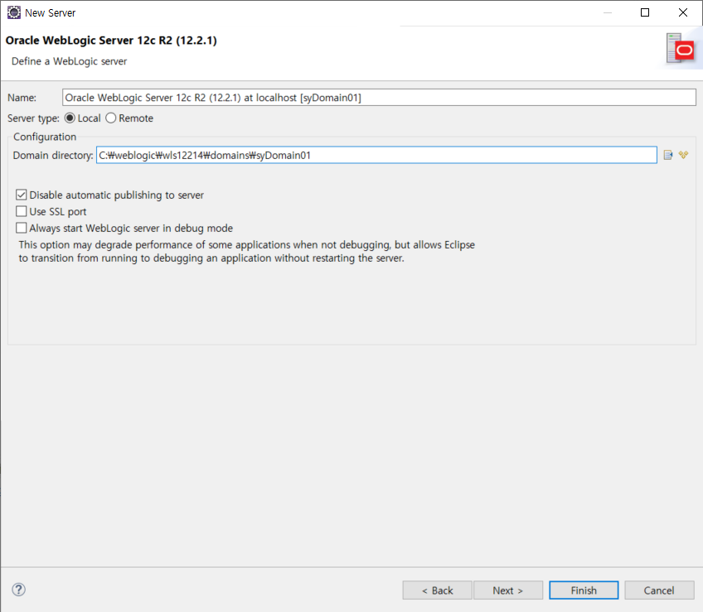Viewport: 703px width, 612px height.
Task: Click into the Name text field
Action: 379,98
